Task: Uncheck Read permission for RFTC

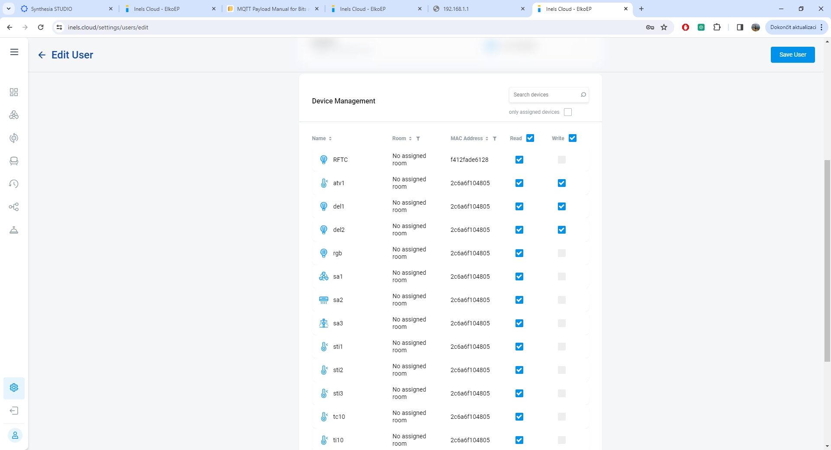Action: tap(519, 160)
